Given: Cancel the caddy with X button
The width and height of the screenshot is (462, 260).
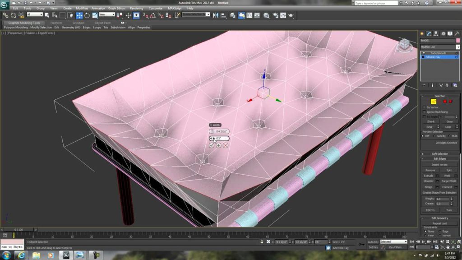Looking at the screenshot, I should click(x=225, y=145).
